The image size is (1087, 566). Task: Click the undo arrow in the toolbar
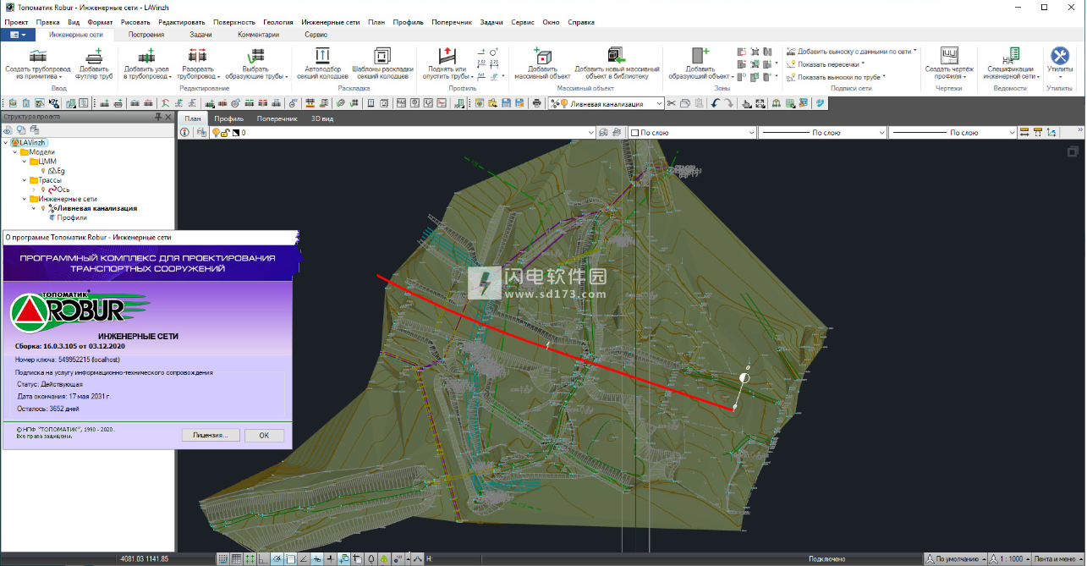point(716,103)
